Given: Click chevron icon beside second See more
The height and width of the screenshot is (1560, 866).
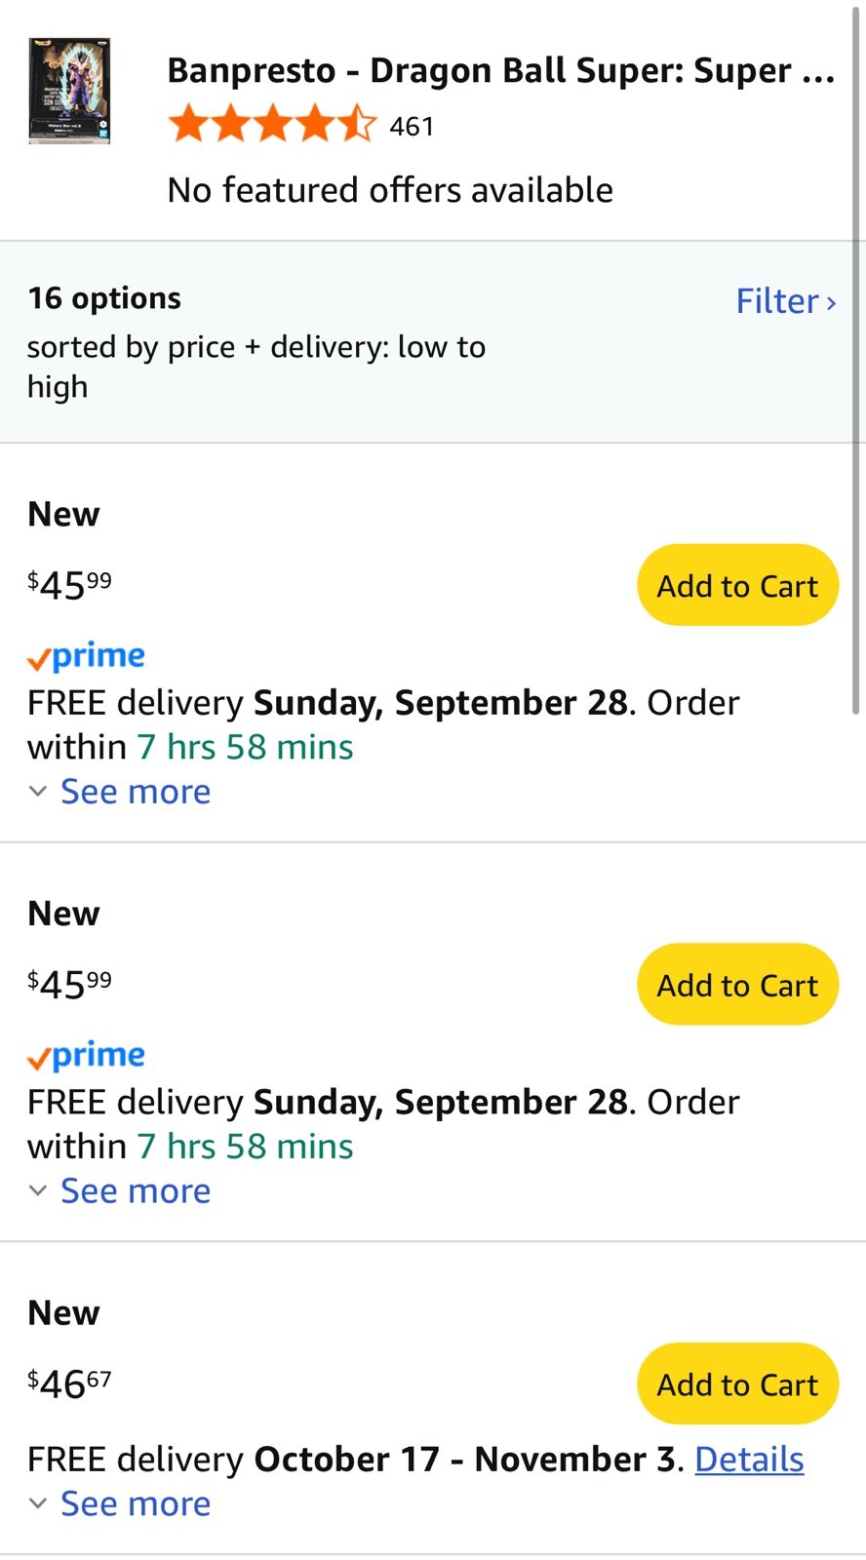Looking at the screenshot, I should [38, 1190].
